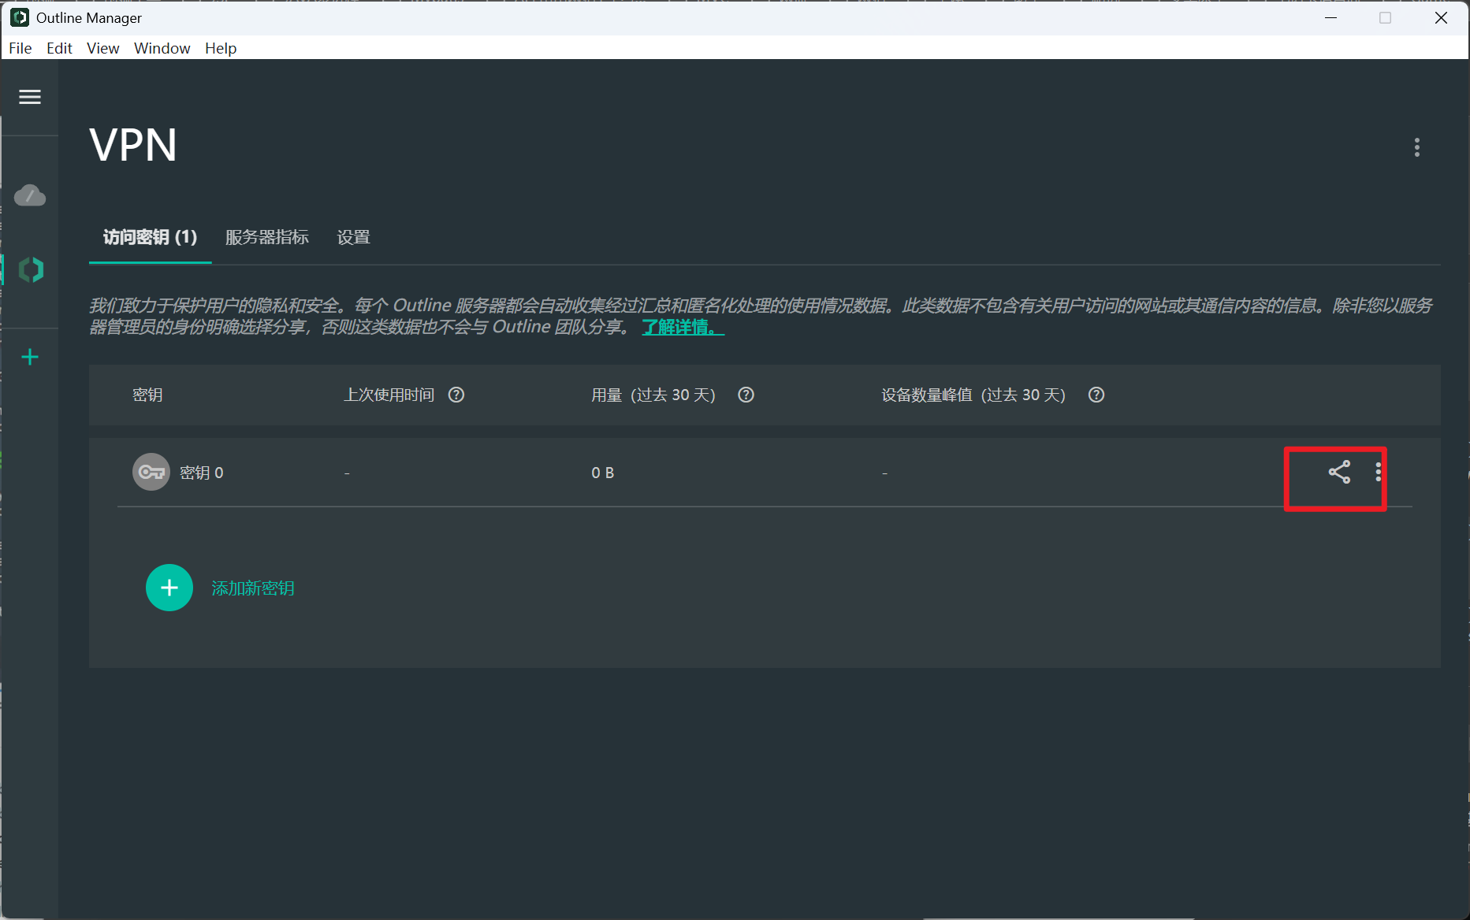
Task: Click the 添加新密钥 label
Action: [x=253, y=588]
